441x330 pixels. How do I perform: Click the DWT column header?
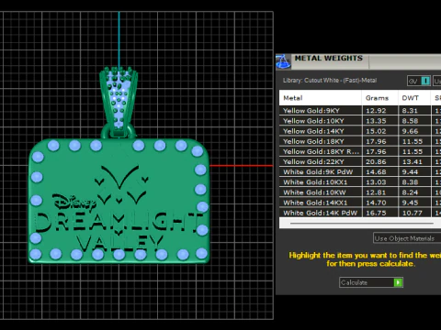pos(414,98)
